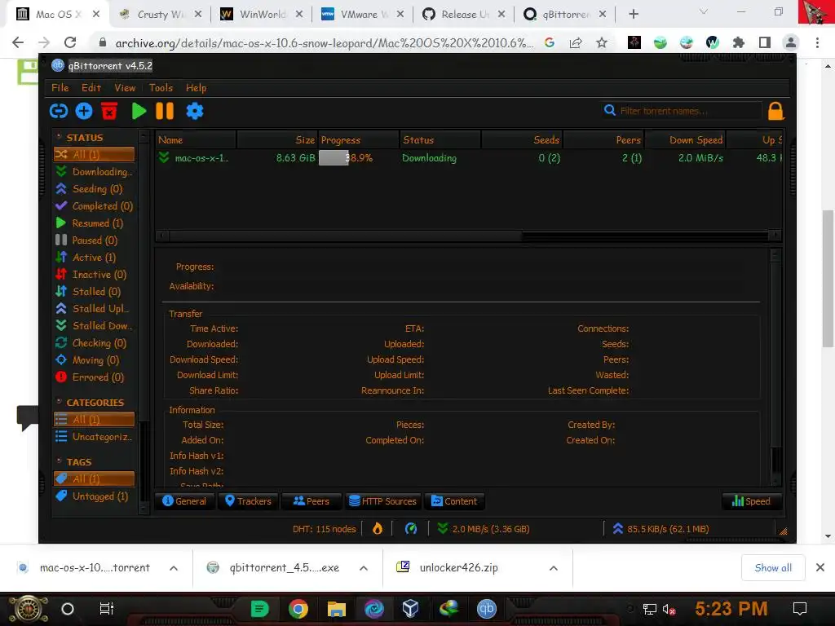Click the red Delete torrent icon
The image size is (835, 626).
coord(109,111)
